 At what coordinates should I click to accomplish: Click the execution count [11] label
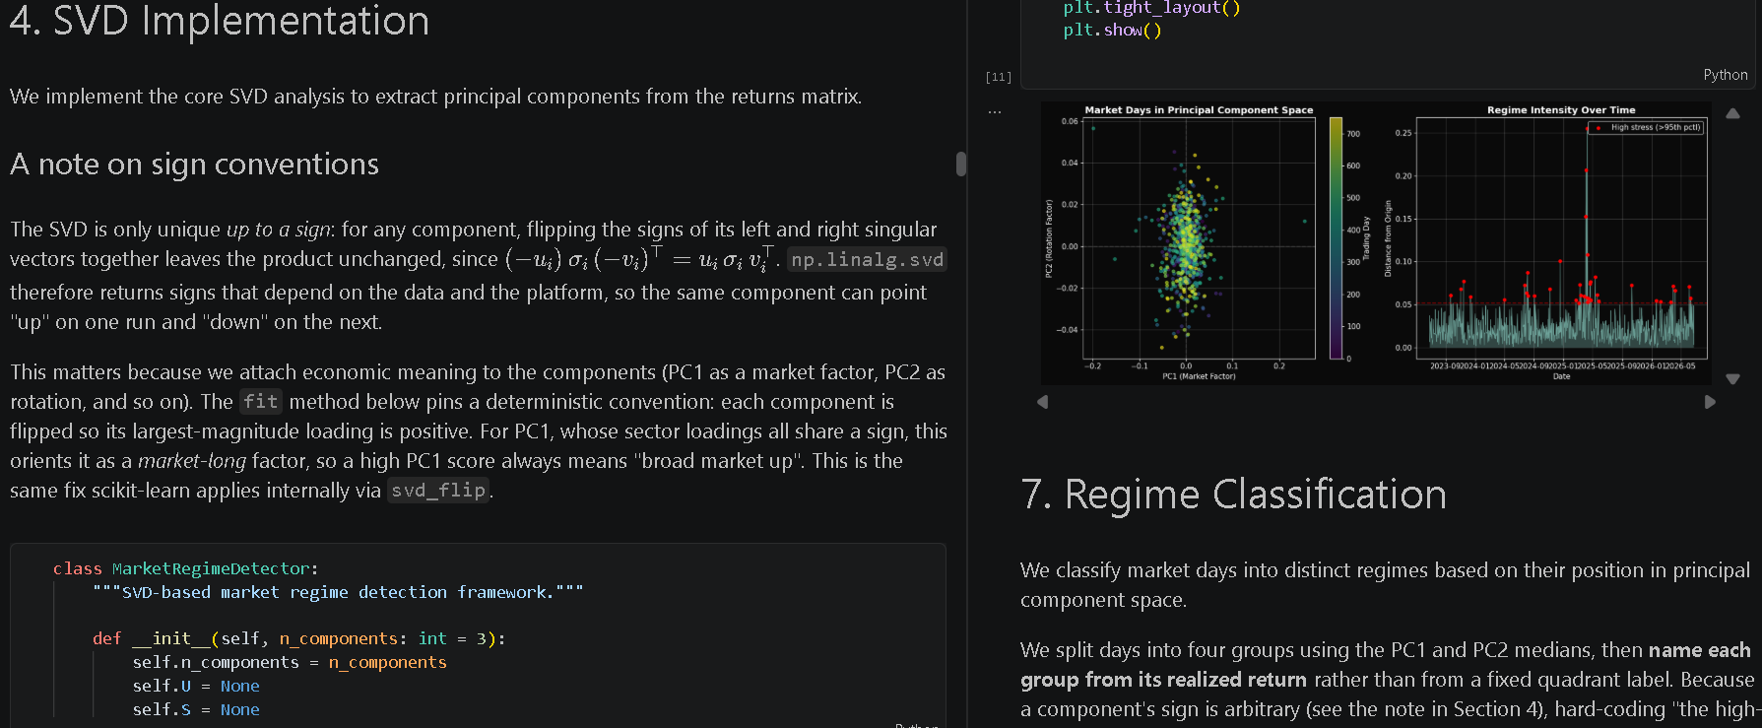(999, 77)
